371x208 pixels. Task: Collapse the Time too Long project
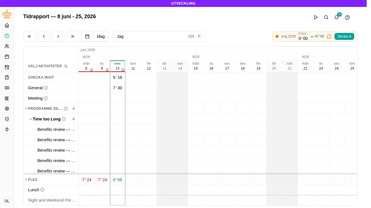click(x=31, y=119)
